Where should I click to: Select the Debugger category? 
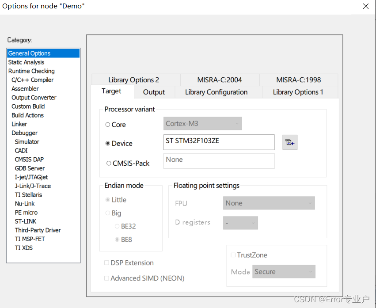click(24, 133)
